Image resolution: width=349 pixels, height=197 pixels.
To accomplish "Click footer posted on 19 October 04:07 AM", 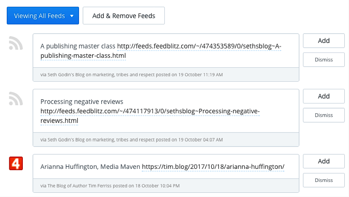I will pyautogui.click(x=189, y=140).
